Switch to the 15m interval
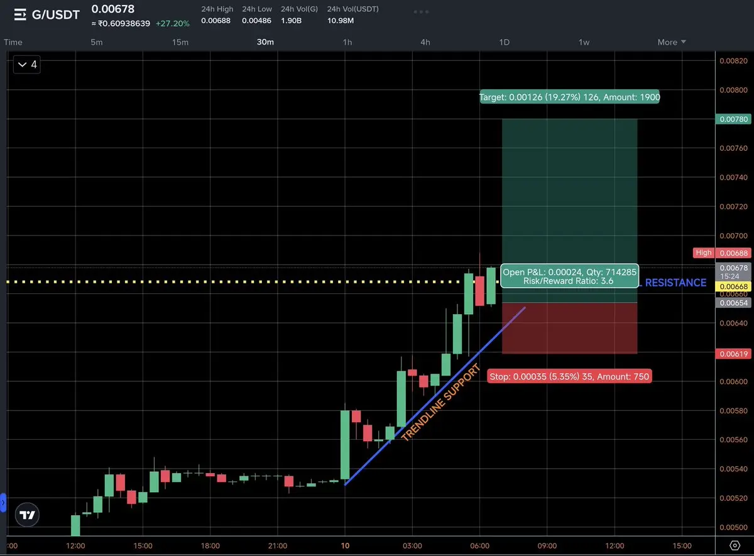 pyautogui.click(x=180, y=42)
